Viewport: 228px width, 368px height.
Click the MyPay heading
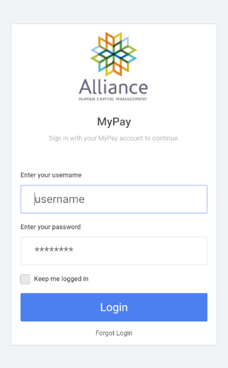point(114,122)
